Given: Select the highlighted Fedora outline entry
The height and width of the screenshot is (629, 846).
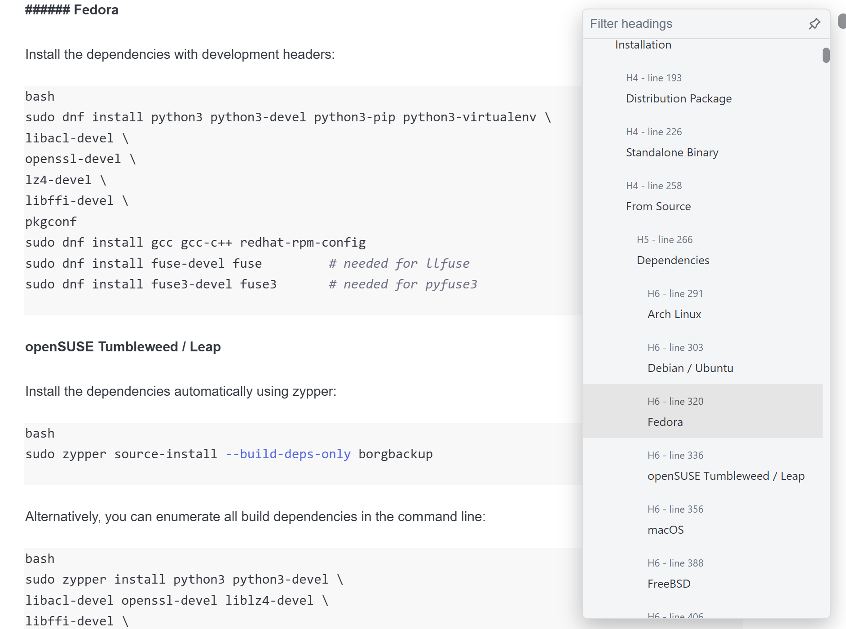Looking at the screenshot, I should coord(702,411).
